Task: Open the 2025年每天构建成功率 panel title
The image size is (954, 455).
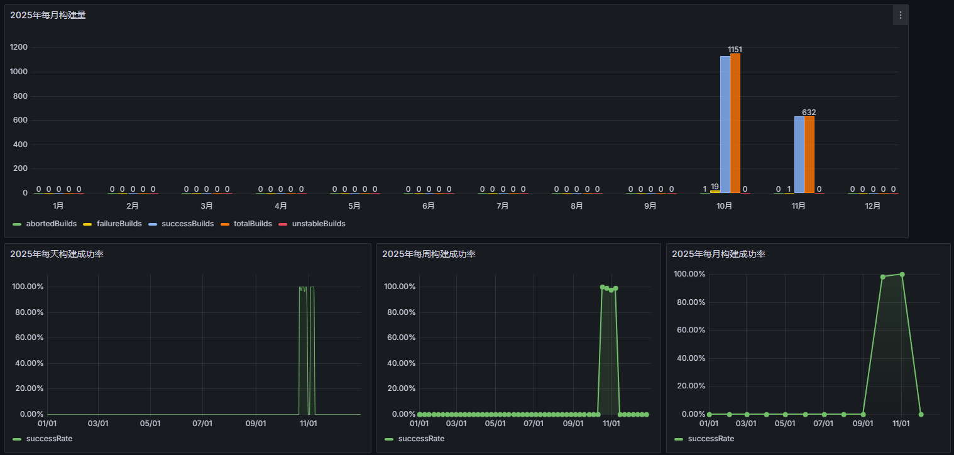Action: 57,254
